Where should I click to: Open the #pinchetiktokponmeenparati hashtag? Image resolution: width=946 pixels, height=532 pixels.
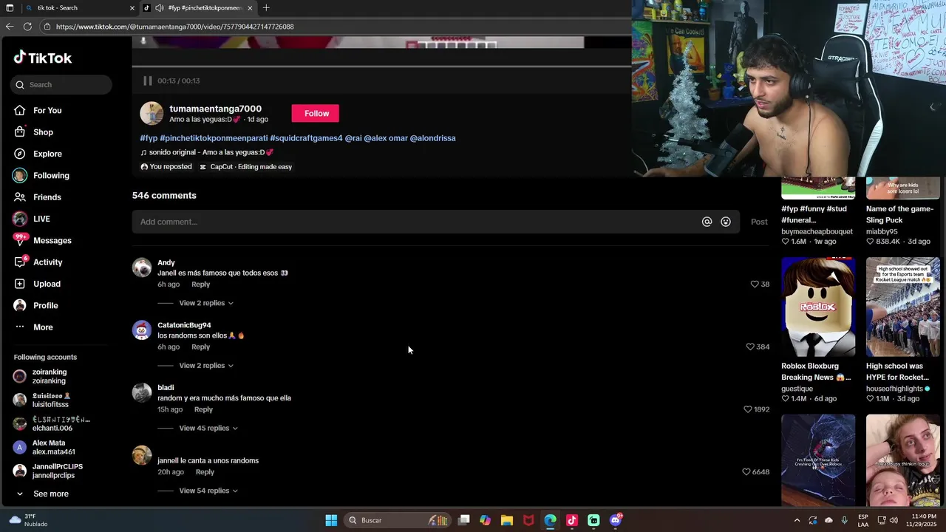(x=214, y=138)
